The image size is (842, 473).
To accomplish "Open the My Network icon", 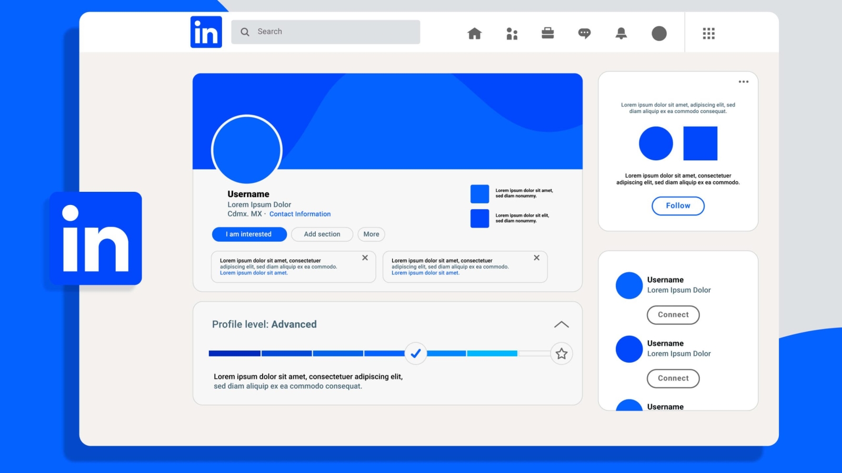I will coord(511,33).
